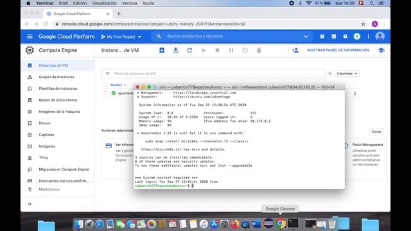Screen dimensions: 411x231
Task: Open Spotlight search in menu bar
Action: pyautogui.click(x=372, y=3)
